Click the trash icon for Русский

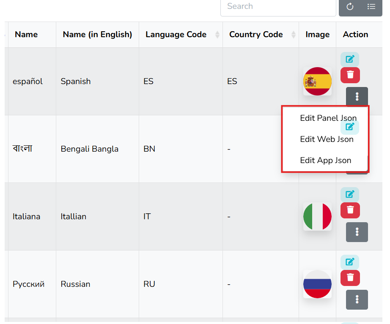[350, 278]
